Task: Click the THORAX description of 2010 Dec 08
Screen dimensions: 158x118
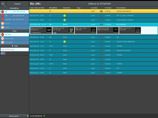Action: (119, 55)
